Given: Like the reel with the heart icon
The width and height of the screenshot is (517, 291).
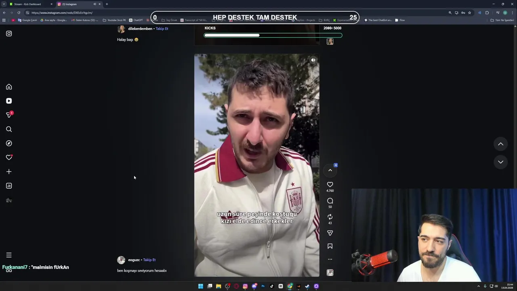Looking at the screenshot, I should pyautogui.click(x=330, y=184).
